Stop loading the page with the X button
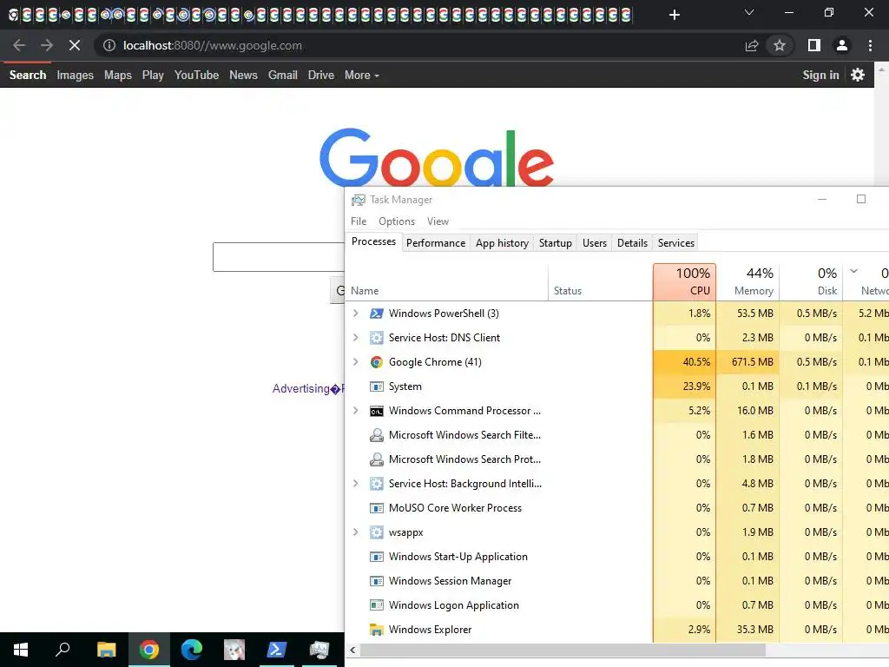Screen dimensions: 889x667 tap(75, 45)
